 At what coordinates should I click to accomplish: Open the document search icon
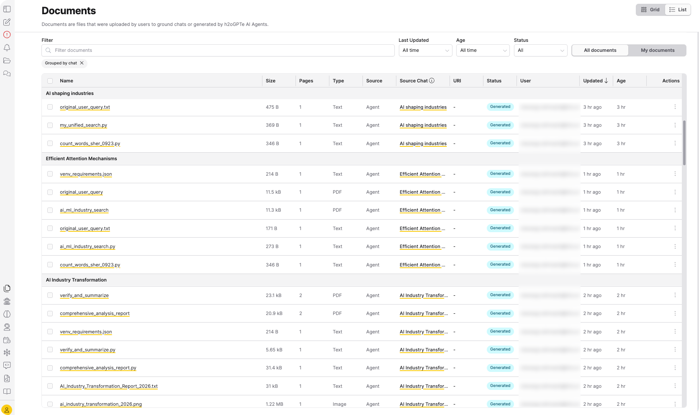(x=7, y=379)
